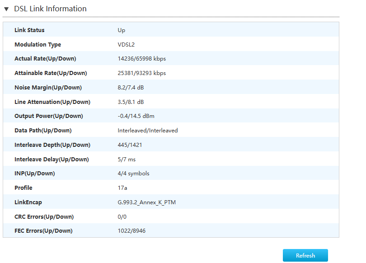Collapse the DSL Link Information triangle
This screenshot has height=263, width=366.
click(x=6, y=9)
